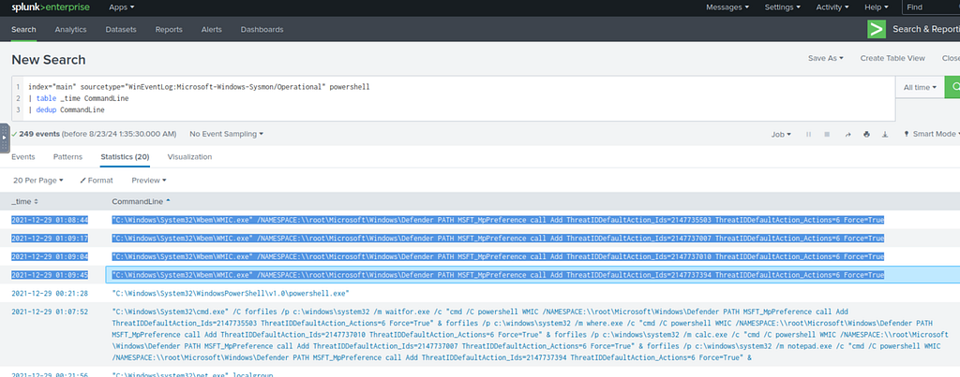Go to the Datasets nav tab
The image size is (960, 377).
(x=121, y=29)
